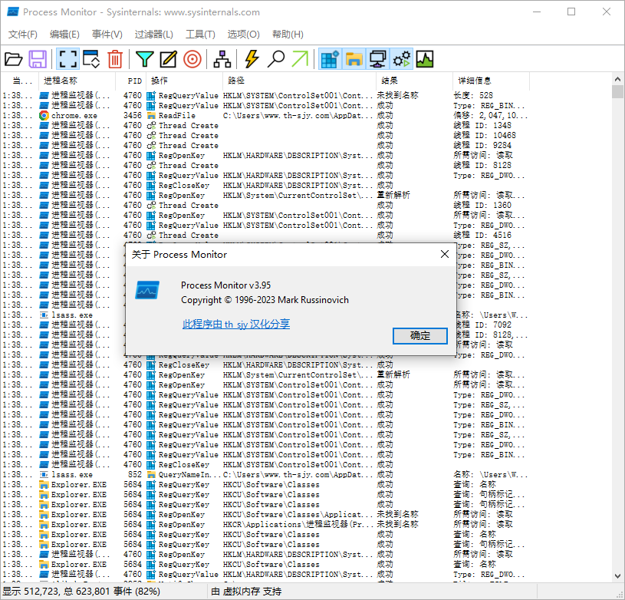Sort by the 路径 column header
625x600 pixels.
[299, 81]
